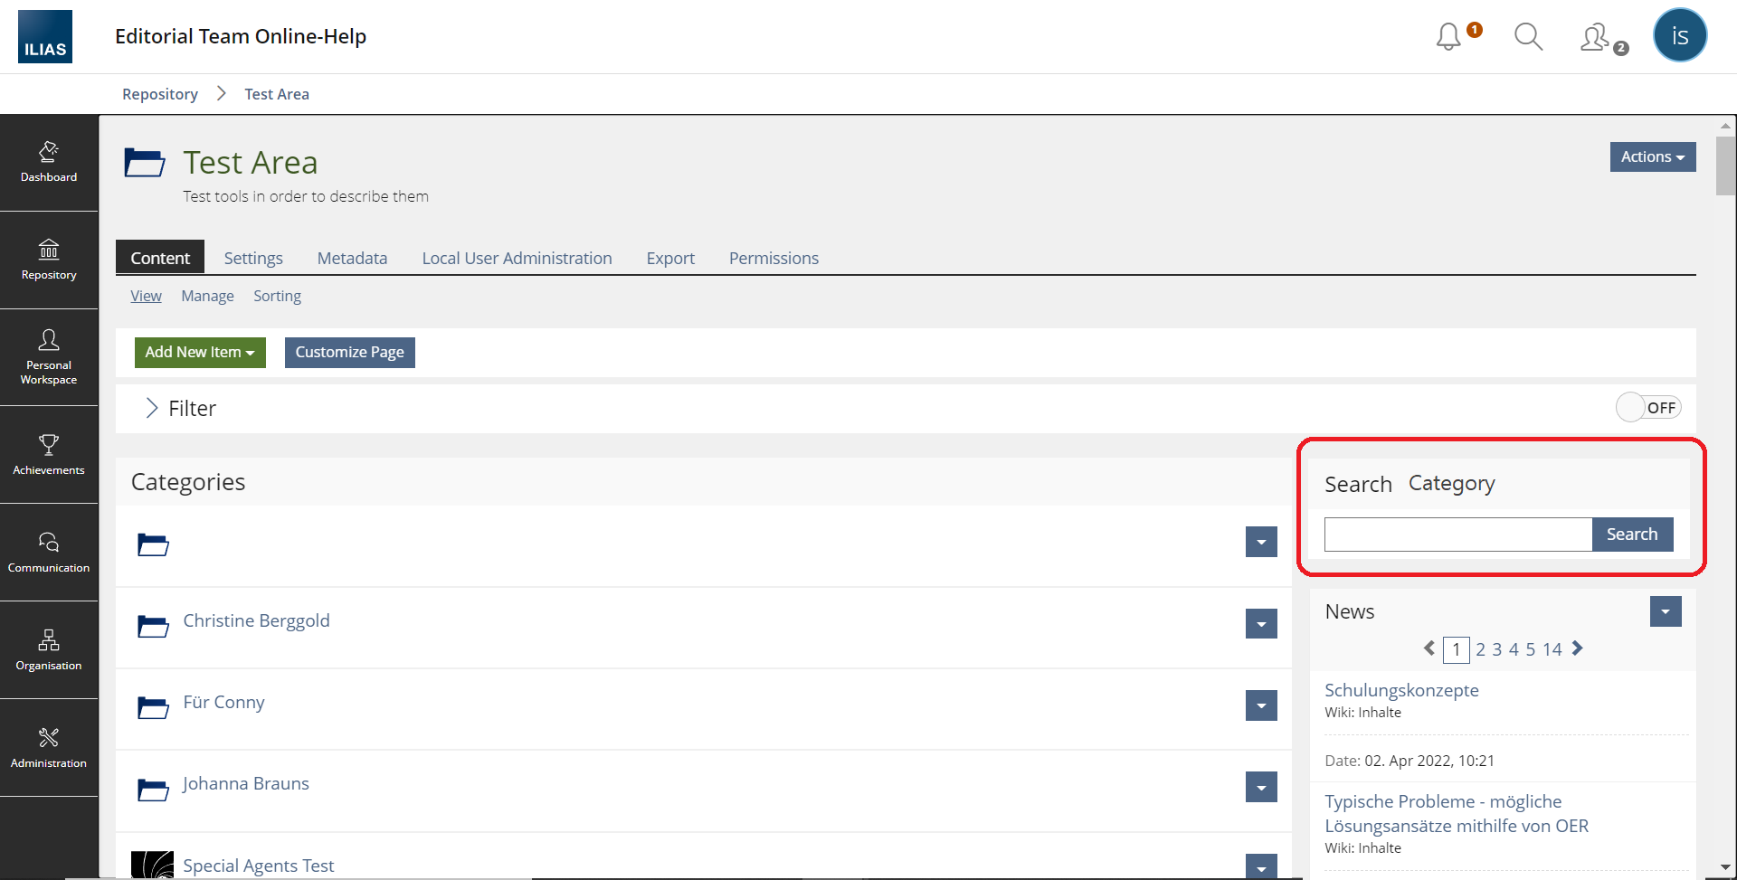The width and height of the screenshot is (1737, 880).
Task: Toggle the Filter OFF switch
Action: (1648, 408)
